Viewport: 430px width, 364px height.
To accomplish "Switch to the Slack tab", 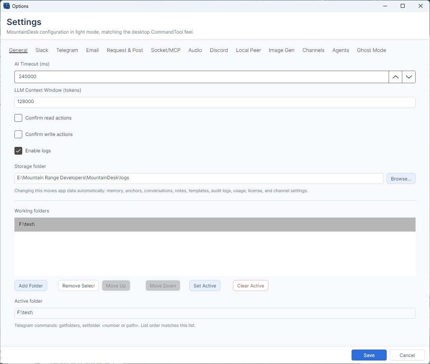I will click(x=42, y=50).
